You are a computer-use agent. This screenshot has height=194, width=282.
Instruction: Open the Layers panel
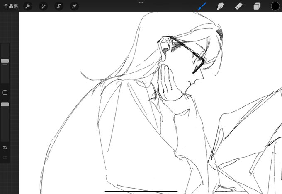coord(257,6)
